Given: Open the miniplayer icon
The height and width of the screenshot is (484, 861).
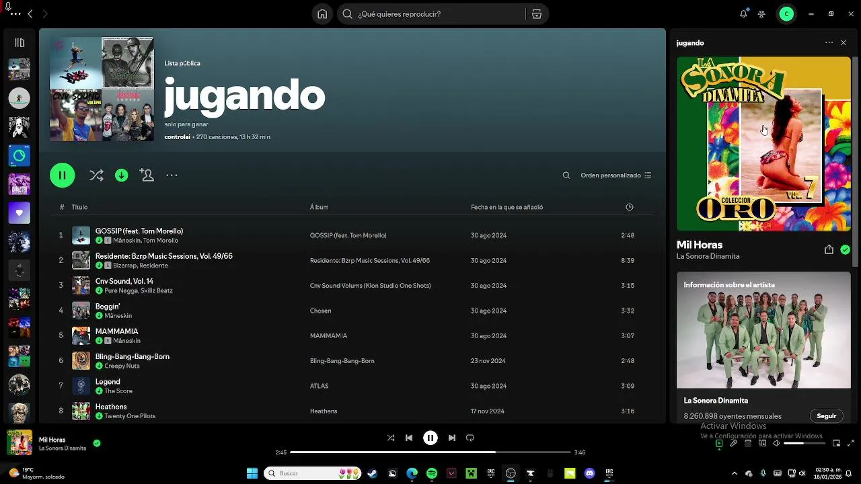Looking at the screenshot, I should tap(836, 443).
